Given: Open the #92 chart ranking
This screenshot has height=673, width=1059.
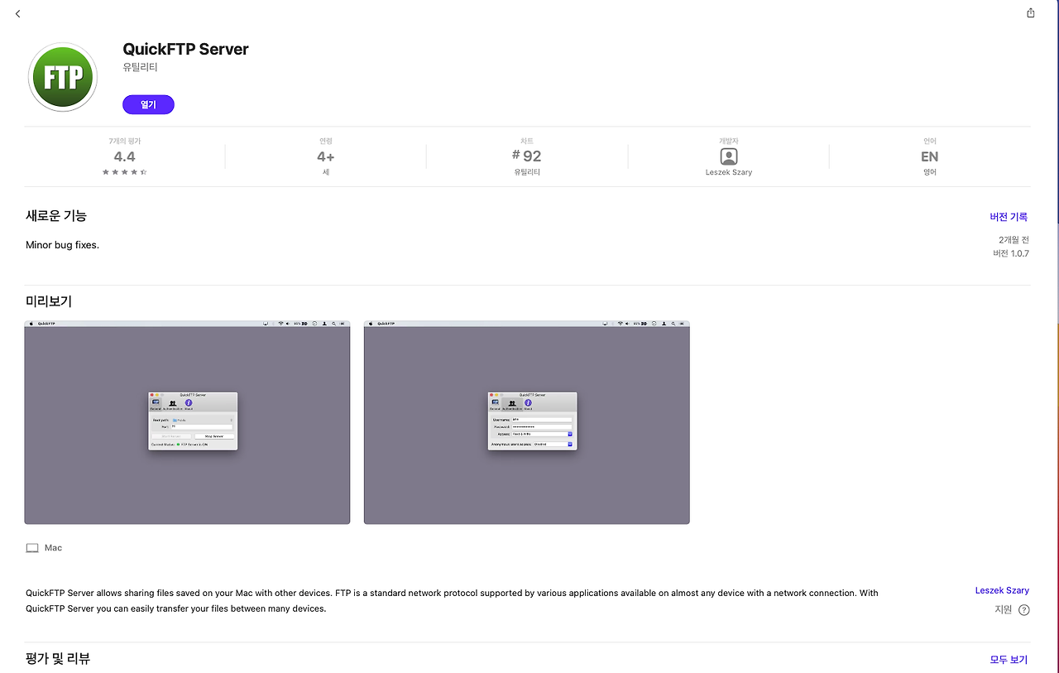Looking at the screenshot, I should [x=526, y=156].
